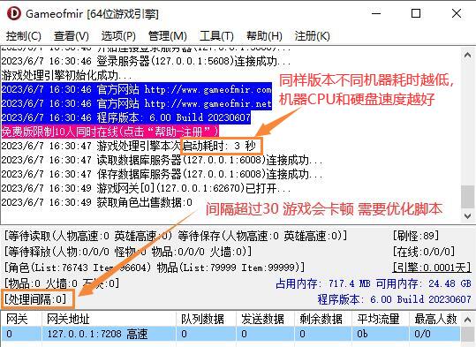Open the 查看(V) menu
Screen dimensions: 476x347
click(x=72, y=36)
